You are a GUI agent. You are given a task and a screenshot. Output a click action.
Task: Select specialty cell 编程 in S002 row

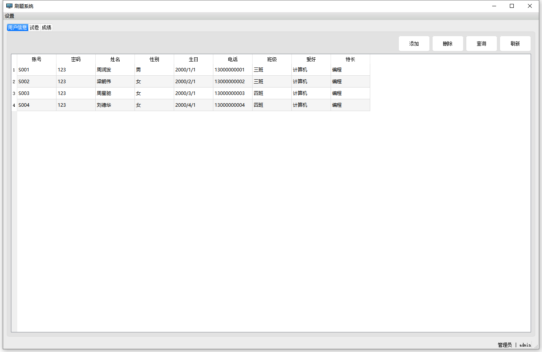coord(350,82)
